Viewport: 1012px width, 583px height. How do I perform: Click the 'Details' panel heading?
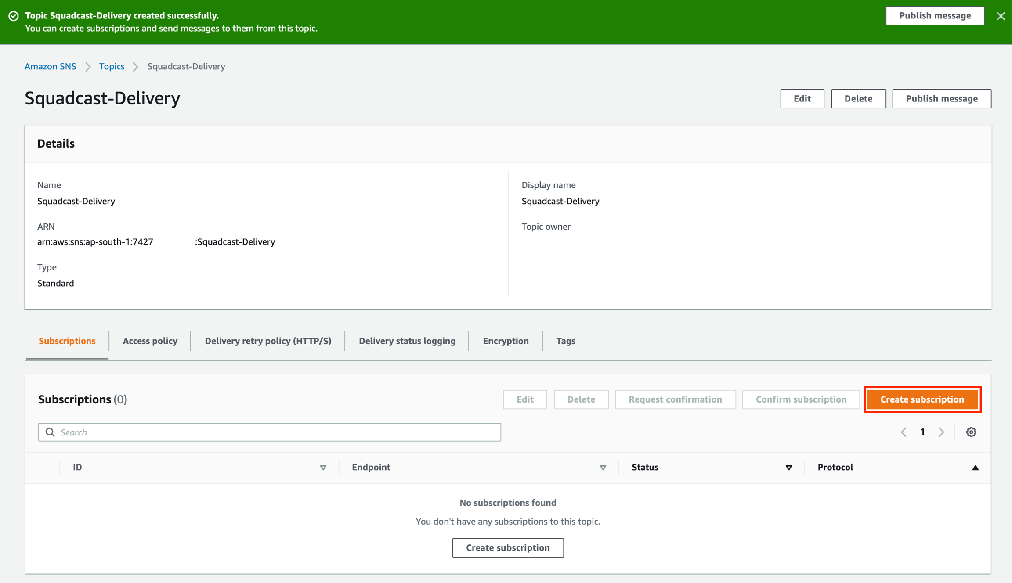tap(56, 144)
